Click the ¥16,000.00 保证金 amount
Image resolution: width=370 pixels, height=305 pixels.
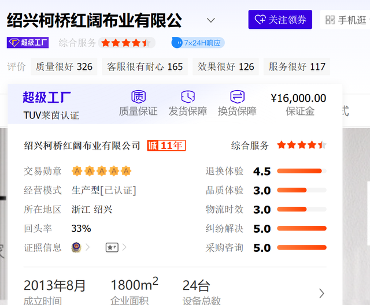pyautogui.click(x=298, y=98)
